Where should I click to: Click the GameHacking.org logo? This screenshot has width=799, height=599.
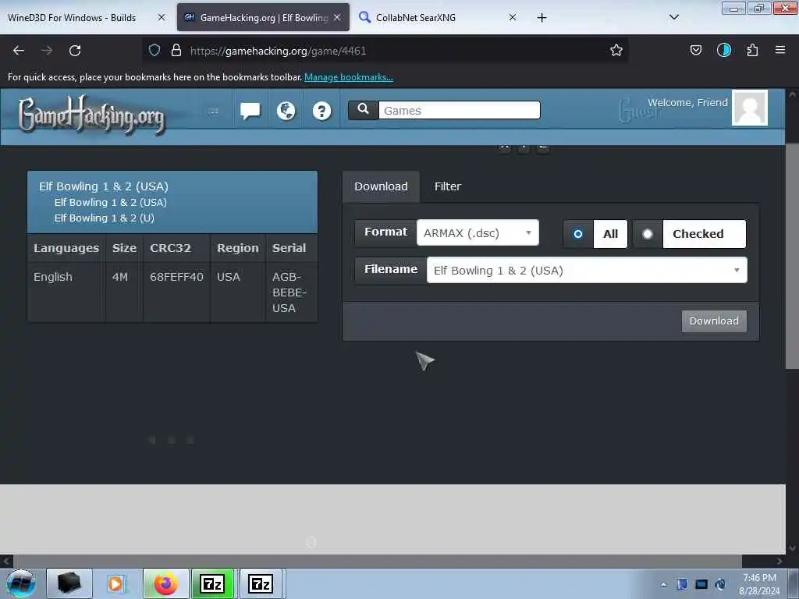[92, 115]
